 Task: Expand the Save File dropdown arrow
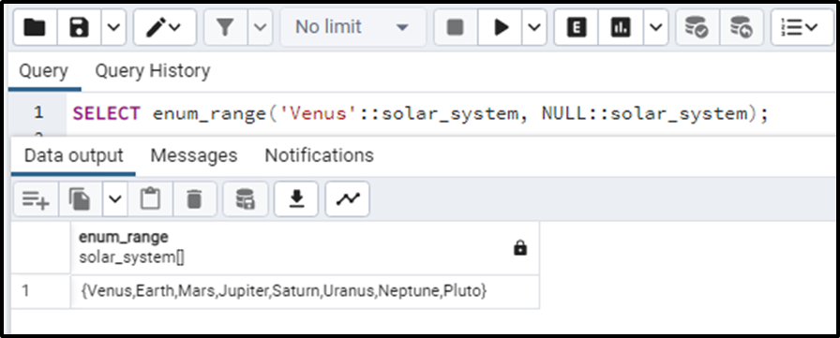pos(114,27)
